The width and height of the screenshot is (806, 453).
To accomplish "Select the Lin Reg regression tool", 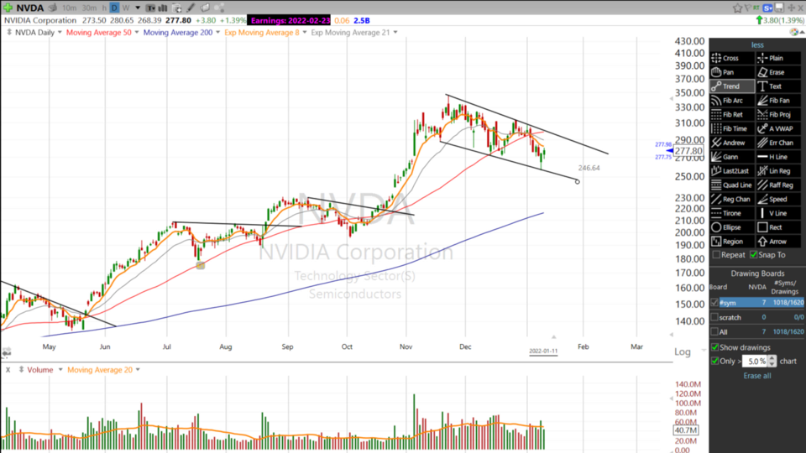I will point(778,171).
